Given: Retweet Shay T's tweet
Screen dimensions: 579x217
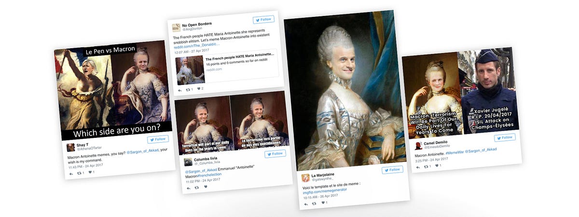Looking at the screenshot, I should [80, 173].
